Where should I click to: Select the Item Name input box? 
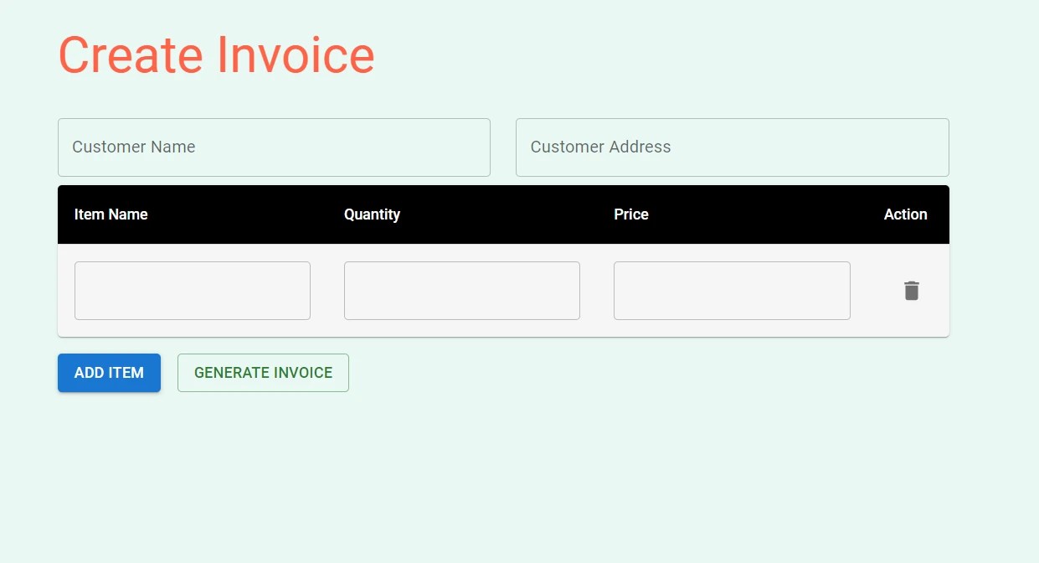click(x=193, y=291)
